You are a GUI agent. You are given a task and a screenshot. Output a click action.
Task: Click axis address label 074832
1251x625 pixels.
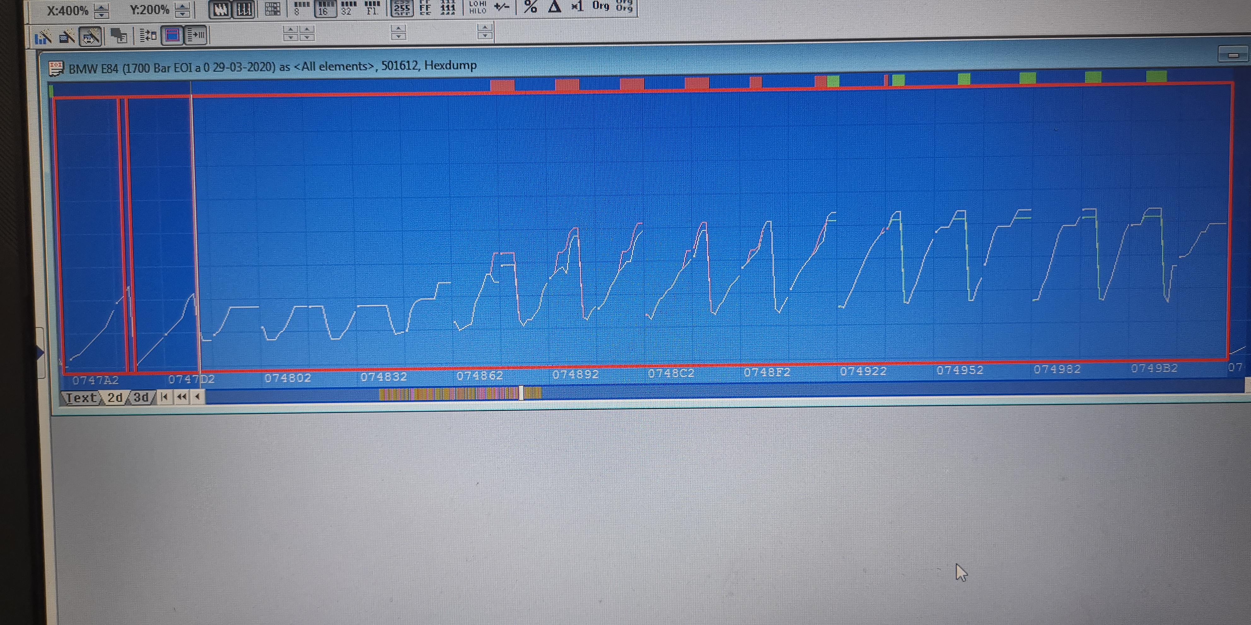(x=384, y=376)
